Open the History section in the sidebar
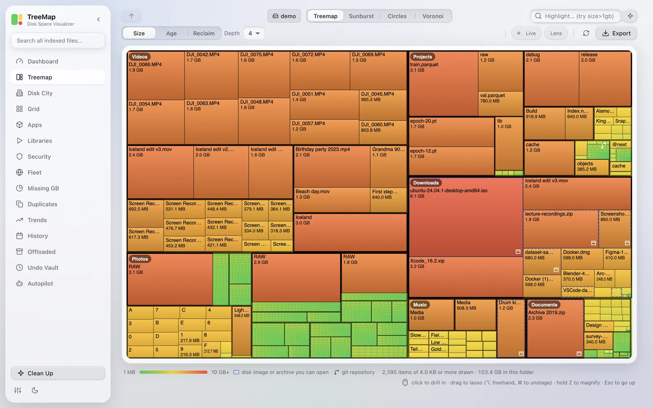Screen dimensions: 653x408 [58, 236]
